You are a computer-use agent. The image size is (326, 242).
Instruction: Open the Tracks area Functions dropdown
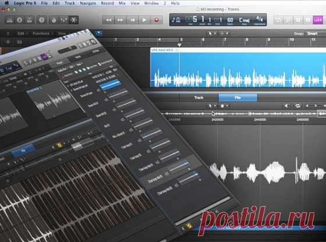point(42,33)
